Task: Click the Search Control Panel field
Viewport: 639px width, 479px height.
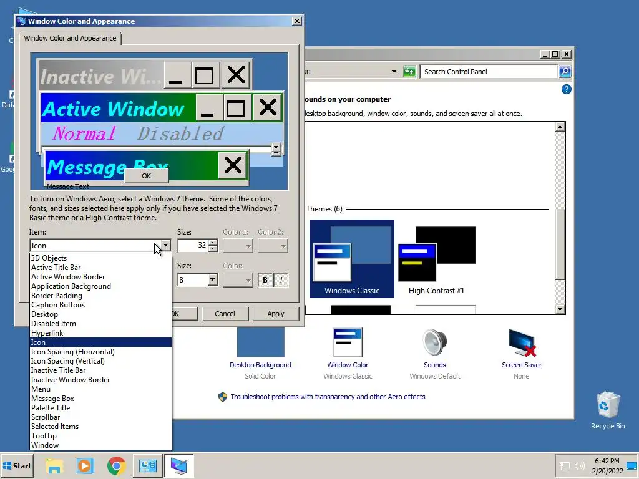Action: 489,72
